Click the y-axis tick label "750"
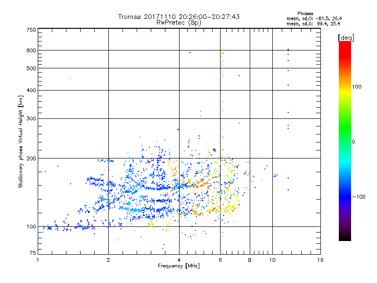The image size is (377, 283). 31,30
